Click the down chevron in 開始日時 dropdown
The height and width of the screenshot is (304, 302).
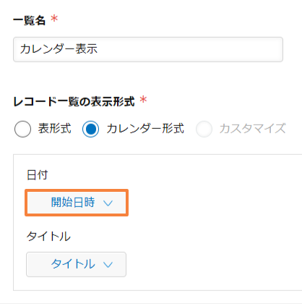click(108, 203)
